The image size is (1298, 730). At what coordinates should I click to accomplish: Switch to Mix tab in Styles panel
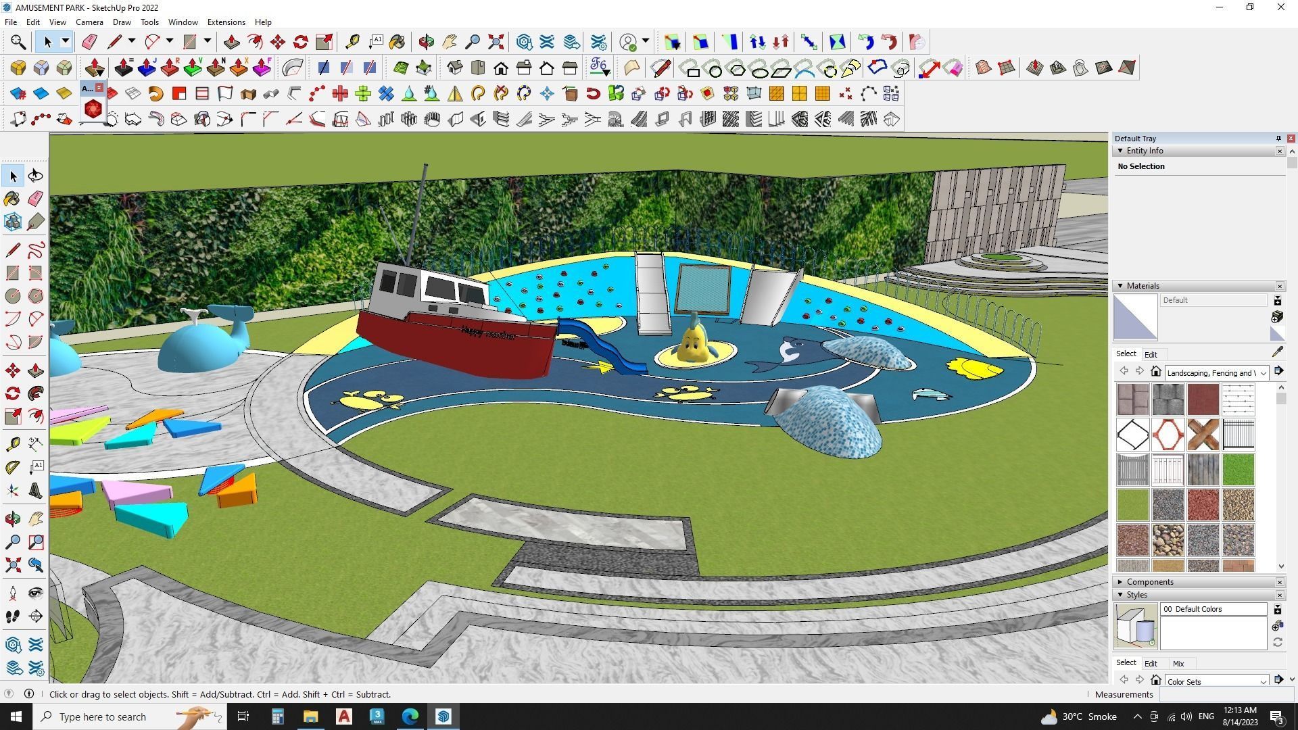pos(1178,664)
